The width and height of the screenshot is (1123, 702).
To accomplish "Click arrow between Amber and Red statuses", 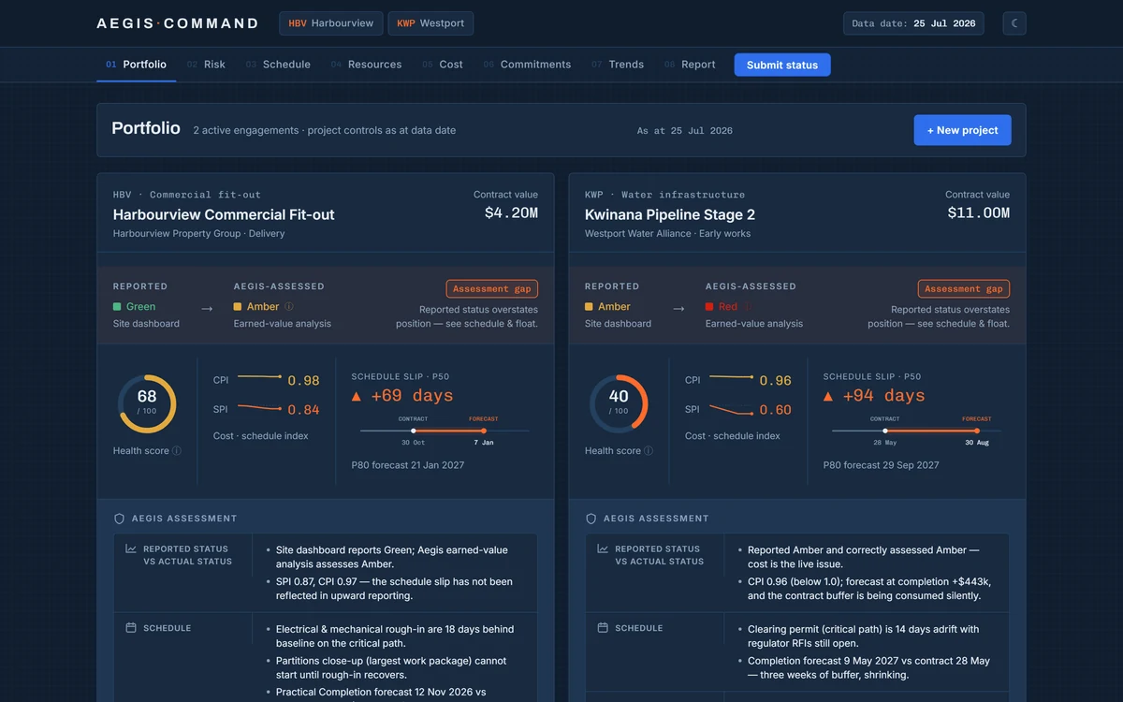I will [678, 308].
